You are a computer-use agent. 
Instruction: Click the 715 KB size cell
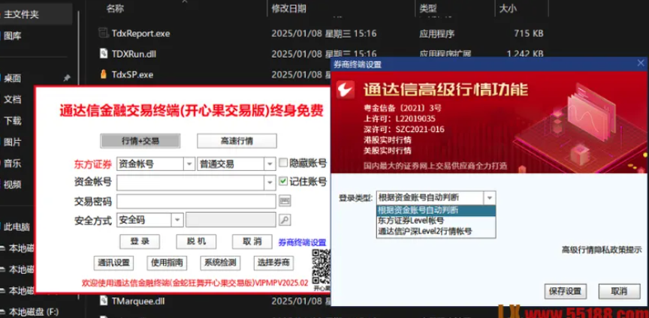coord(529,34)
